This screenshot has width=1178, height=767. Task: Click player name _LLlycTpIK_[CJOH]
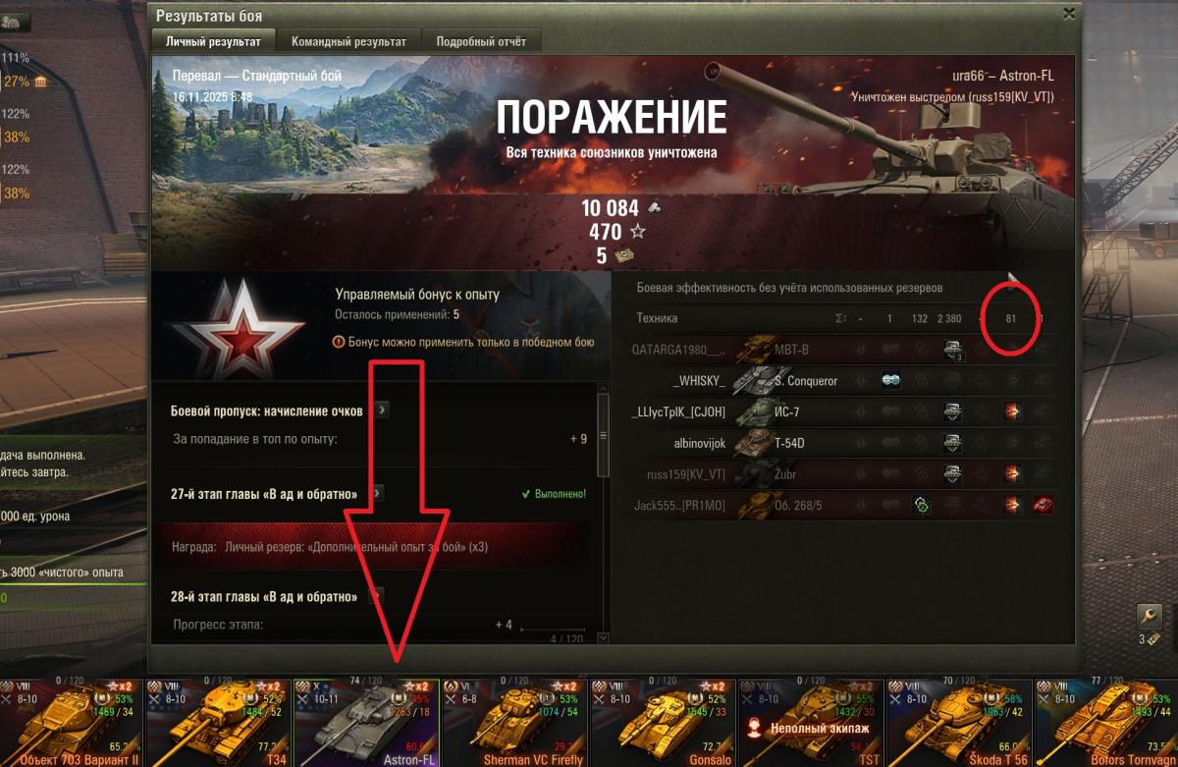pos(678,412)
